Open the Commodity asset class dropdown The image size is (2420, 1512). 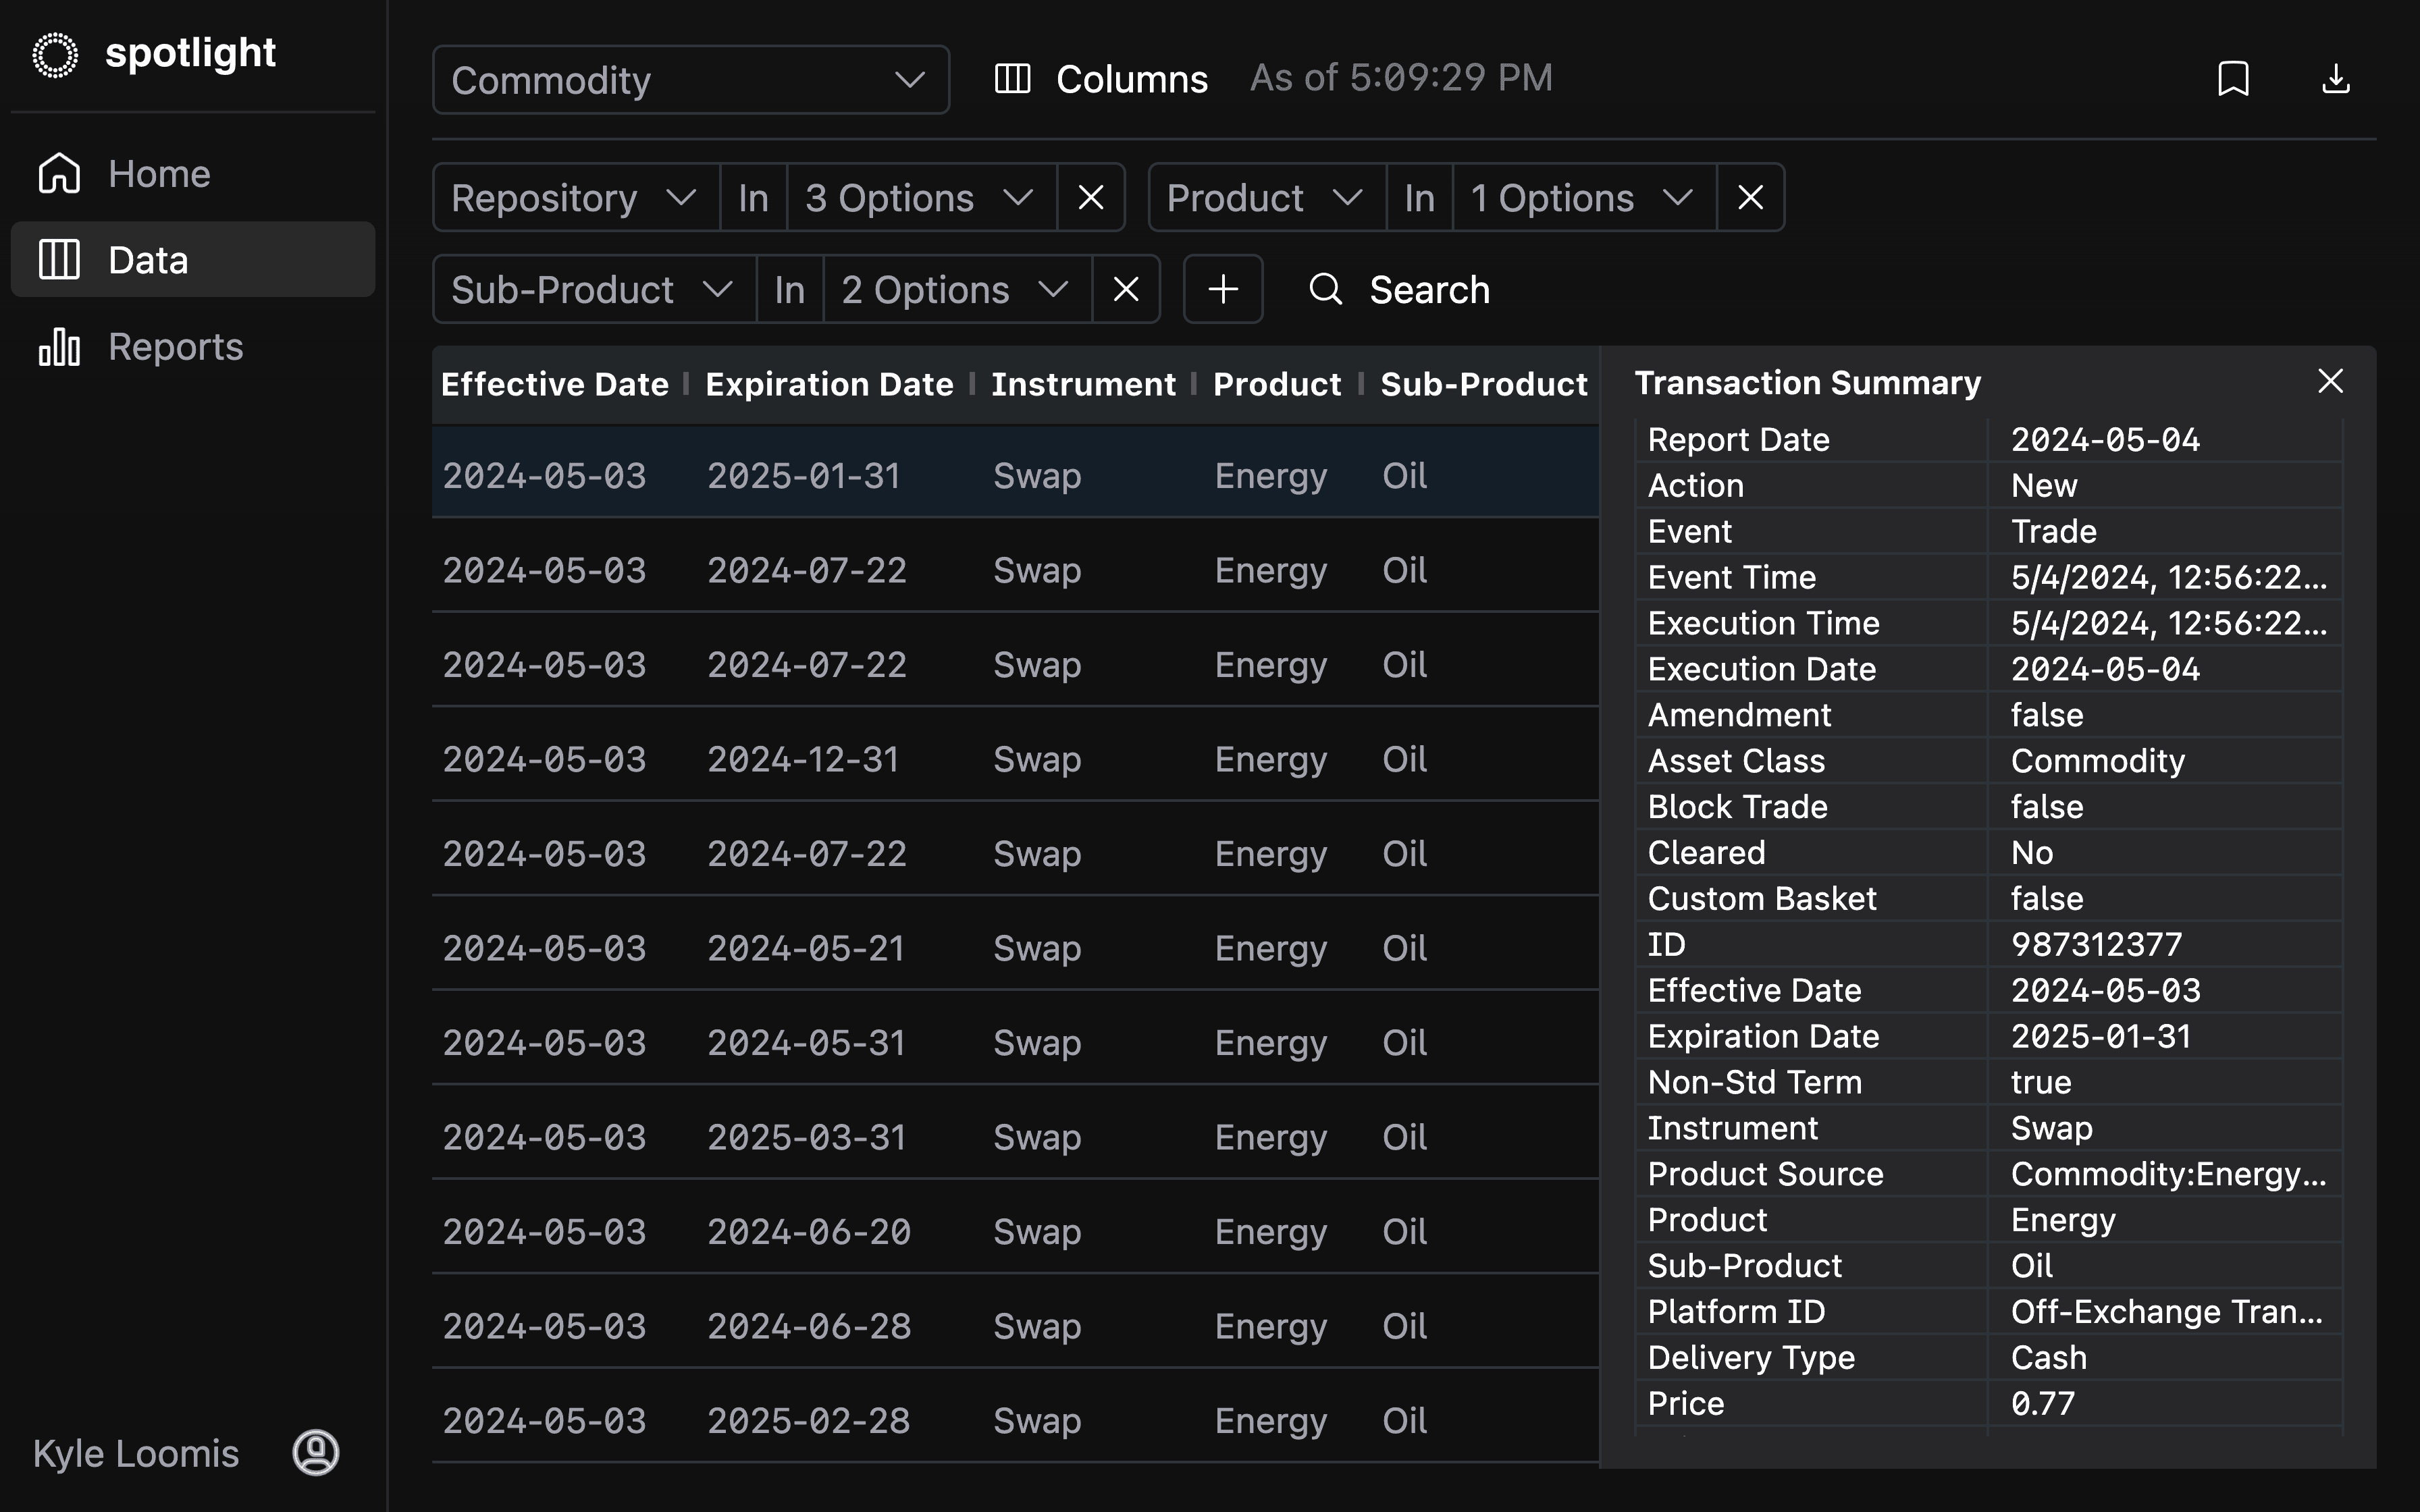click(691, 80)
